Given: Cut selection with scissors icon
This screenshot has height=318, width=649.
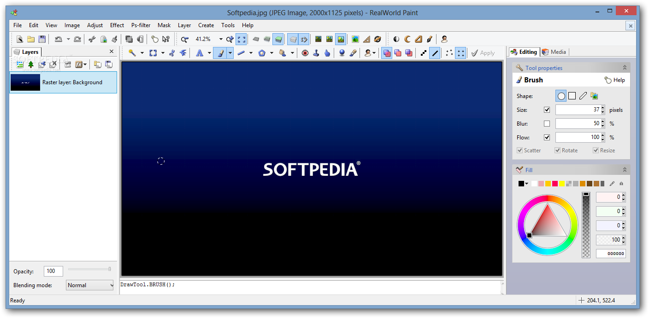Looking at the screenshot, I should (92, 39).
